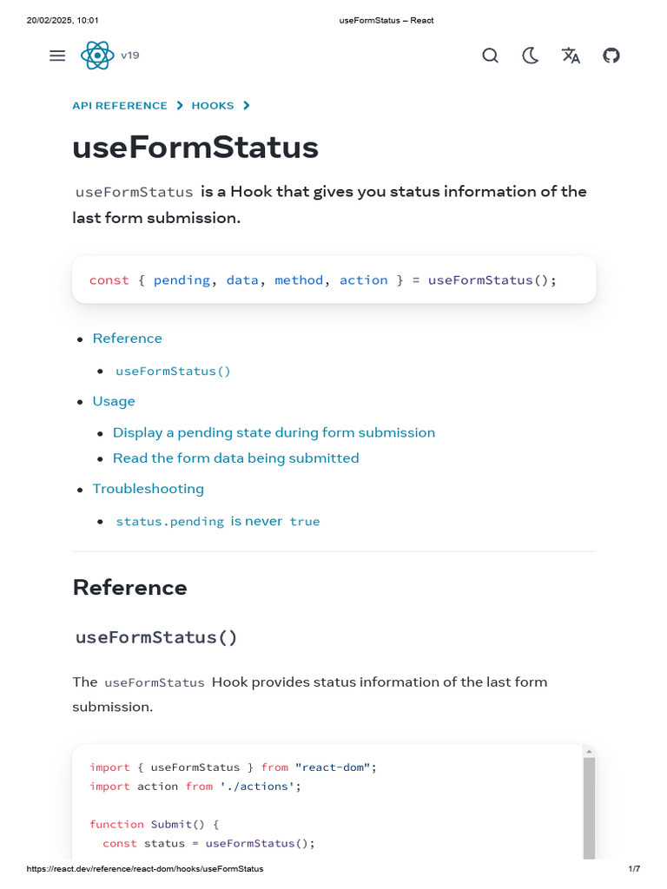Image resolution: width=667 pixels, height=889 pixels.
Task: Go to API Reference breadcrumb
Action: click(x=120, y=106)
